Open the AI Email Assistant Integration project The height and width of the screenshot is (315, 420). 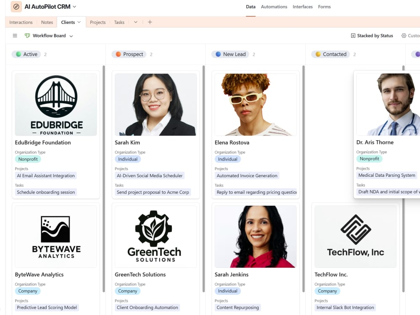coord(46,176)
